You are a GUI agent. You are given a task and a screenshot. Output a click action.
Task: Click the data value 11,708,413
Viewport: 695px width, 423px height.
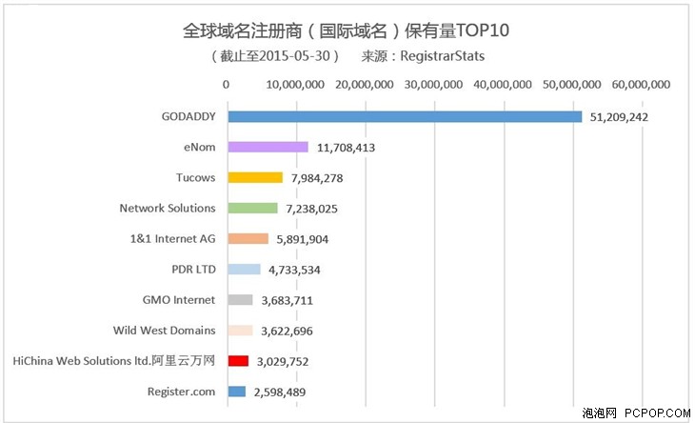[x=346, y=148]
